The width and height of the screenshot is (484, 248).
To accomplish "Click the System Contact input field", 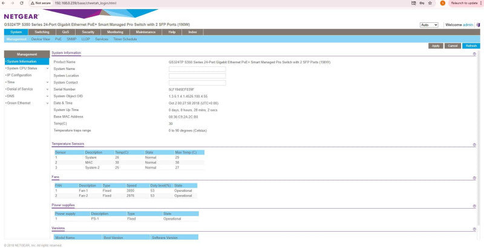I will point(197,83).
